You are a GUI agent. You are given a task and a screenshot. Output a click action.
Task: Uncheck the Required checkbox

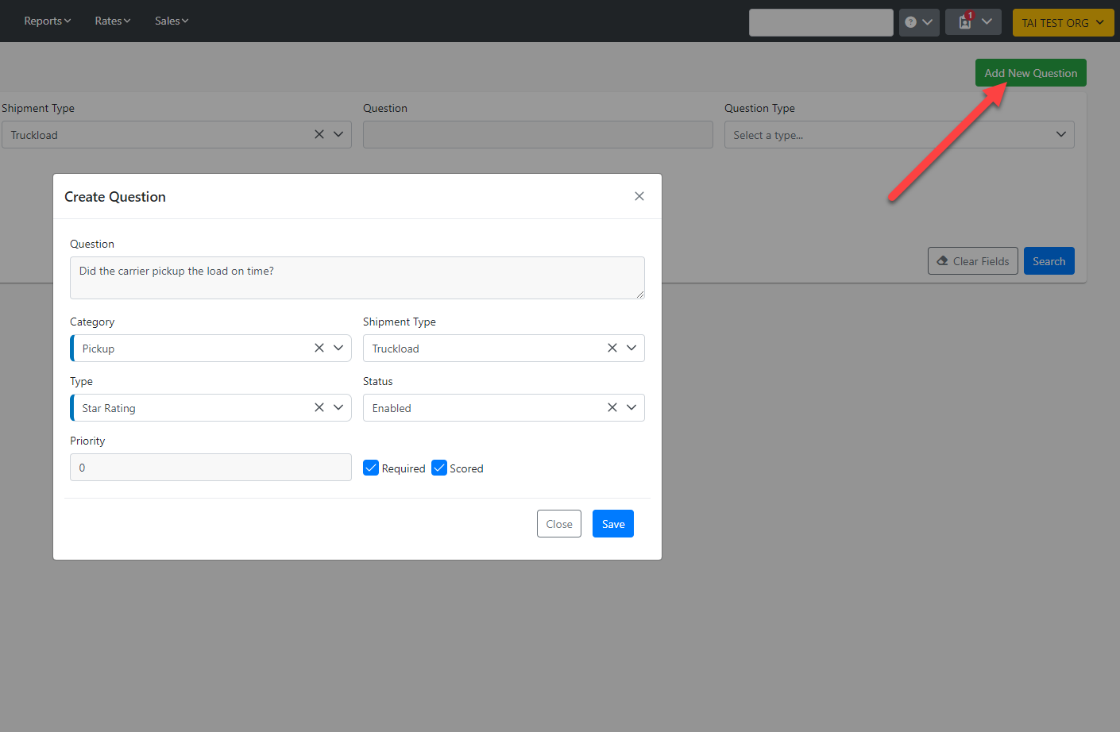371,468
